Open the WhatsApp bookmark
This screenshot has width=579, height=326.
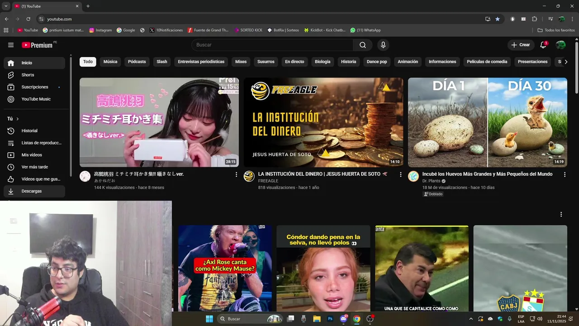365,30
